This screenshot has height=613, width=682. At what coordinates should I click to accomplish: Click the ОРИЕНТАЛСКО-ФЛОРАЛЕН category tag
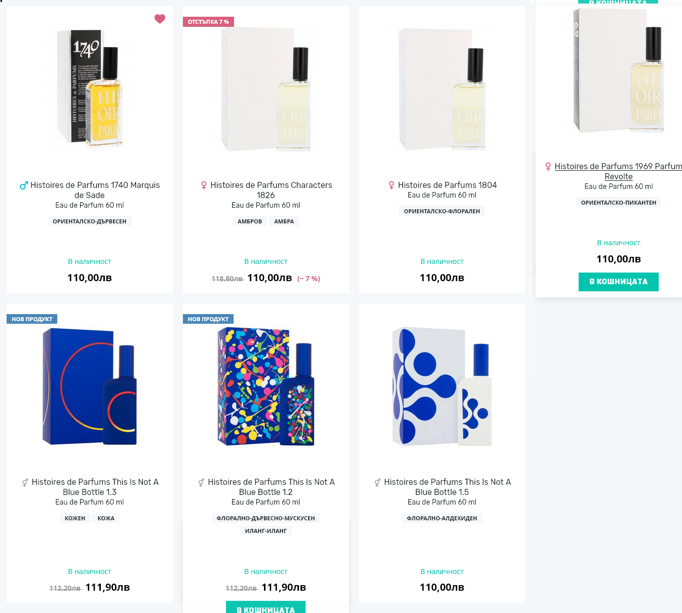[x=442, y=211]
